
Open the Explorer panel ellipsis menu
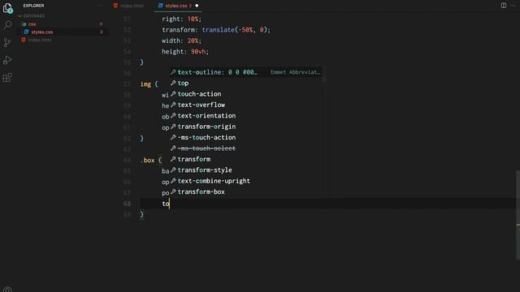tap(100, 6)
